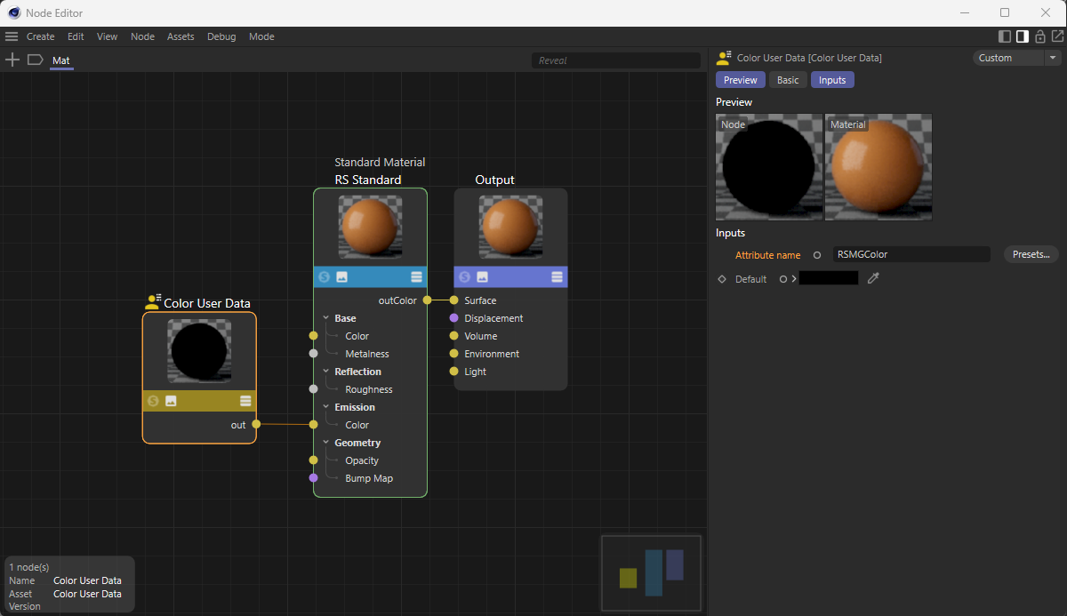
Task: Collapse the Base group in RS Standard
Action: (x=326, y=318)
